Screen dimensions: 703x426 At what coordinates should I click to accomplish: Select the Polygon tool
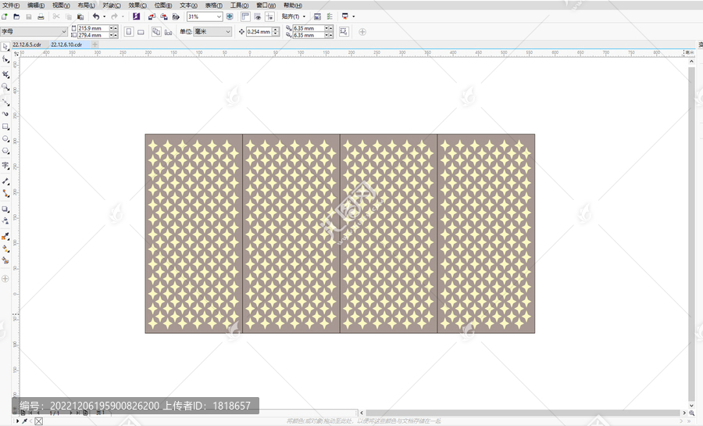click(5, 151)
